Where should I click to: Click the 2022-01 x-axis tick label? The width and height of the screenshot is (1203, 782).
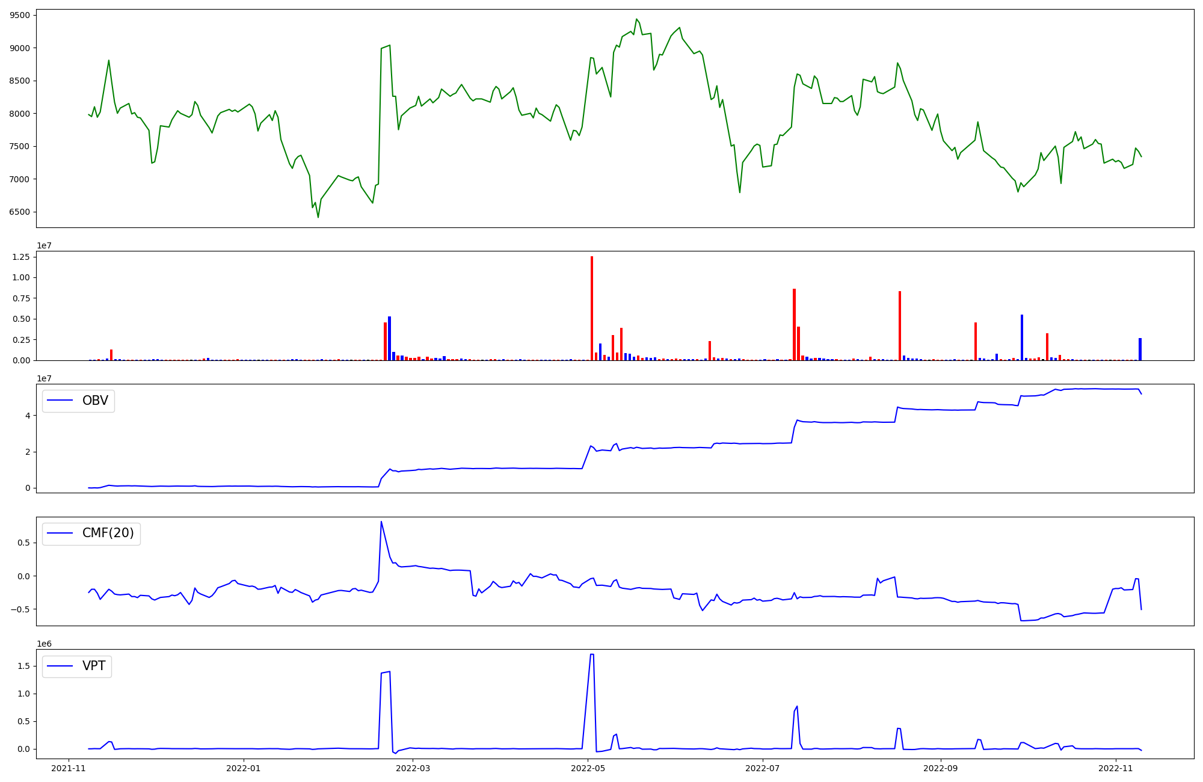point(244,768)
